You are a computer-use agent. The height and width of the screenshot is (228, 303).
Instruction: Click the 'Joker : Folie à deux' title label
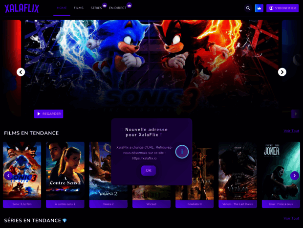point(281,204)
